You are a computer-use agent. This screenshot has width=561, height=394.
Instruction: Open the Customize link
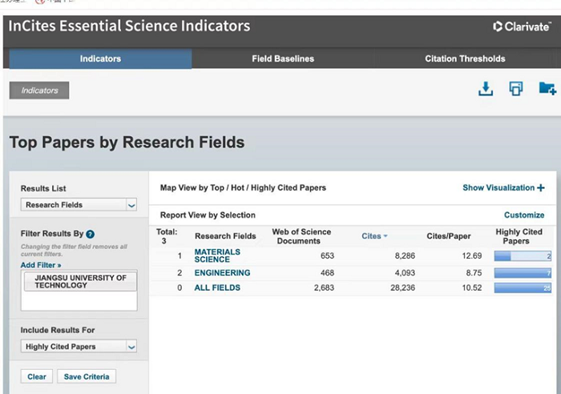coord(524,215)
